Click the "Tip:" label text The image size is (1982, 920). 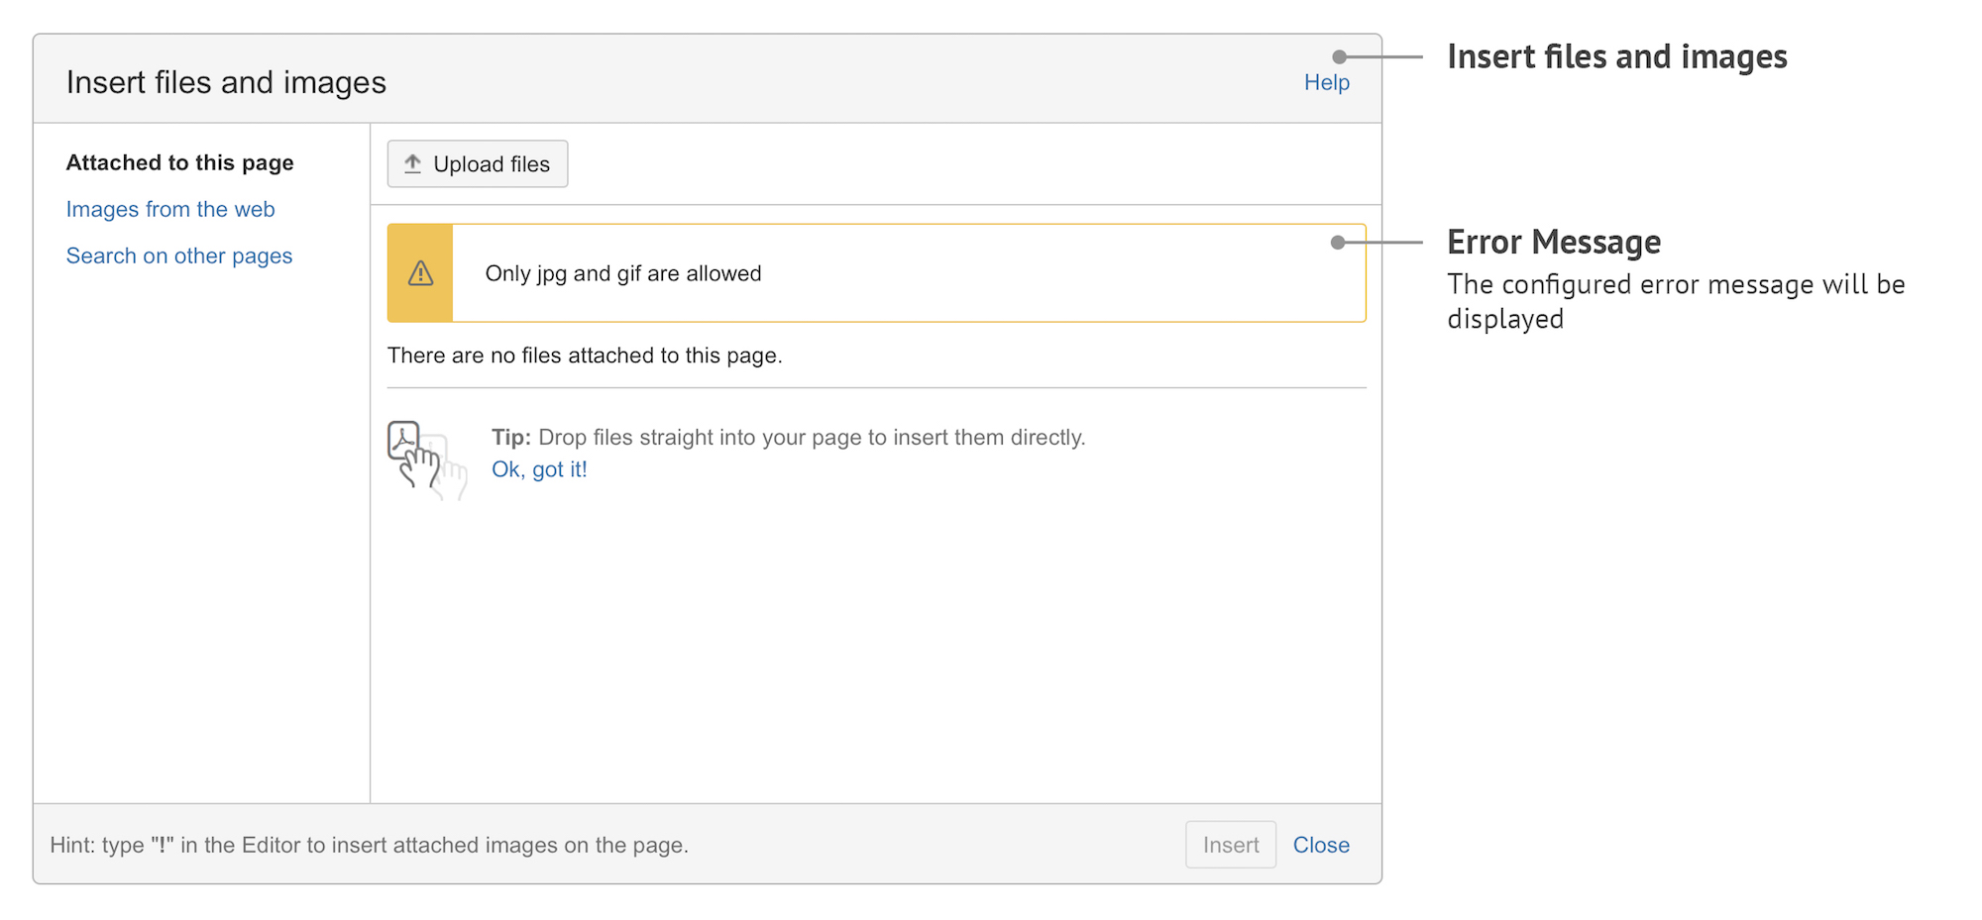510,437
